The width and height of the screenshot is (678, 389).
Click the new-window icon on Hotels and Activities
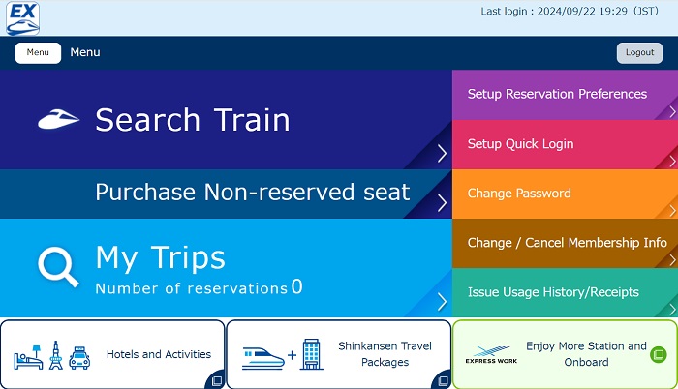point(215,380)
